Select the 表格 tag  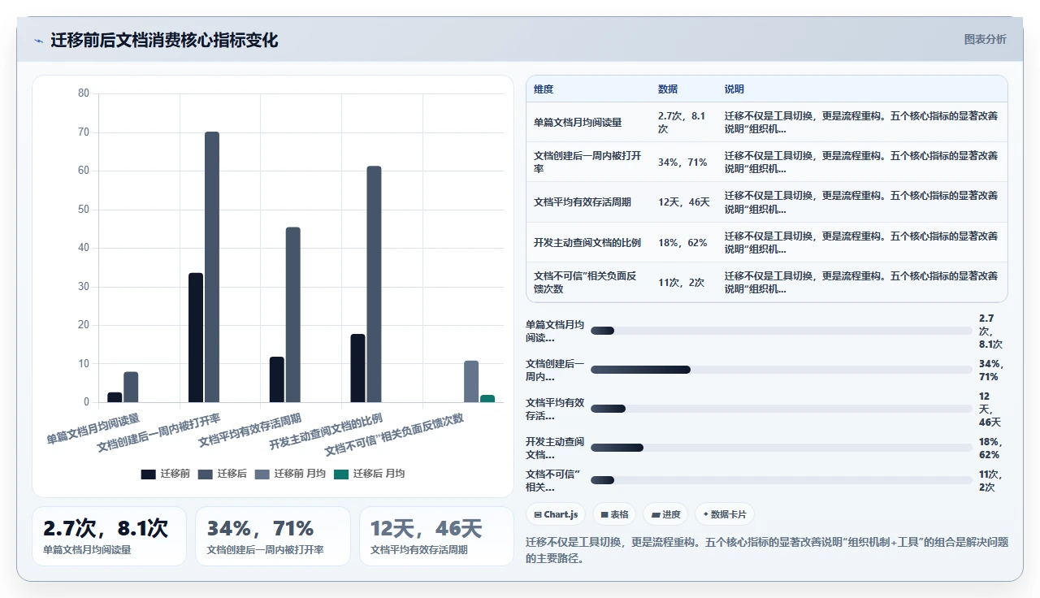point(614,514)
